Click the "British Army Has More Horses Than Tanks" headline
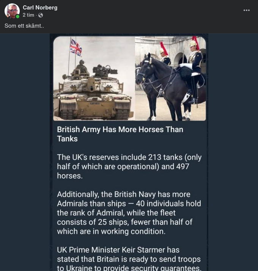The image size is (258, 271). [x=120, y=134]
